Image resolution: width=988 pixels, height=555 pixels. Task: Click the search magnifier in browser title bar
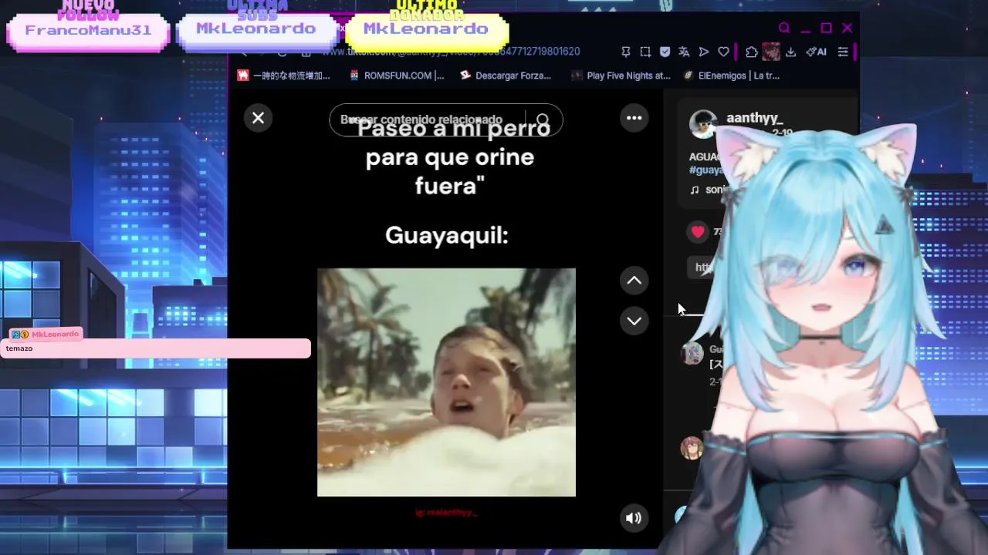[x=784, y=28]
